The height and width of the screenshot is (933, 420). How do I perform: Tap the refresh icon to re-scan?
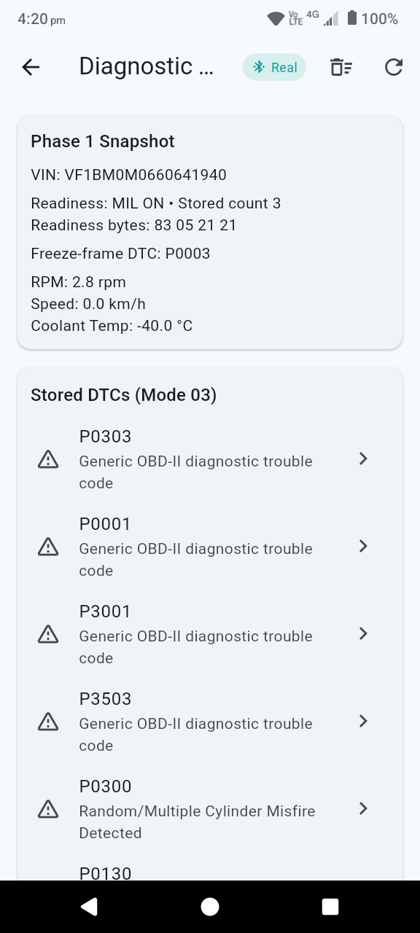coord(394,66)
